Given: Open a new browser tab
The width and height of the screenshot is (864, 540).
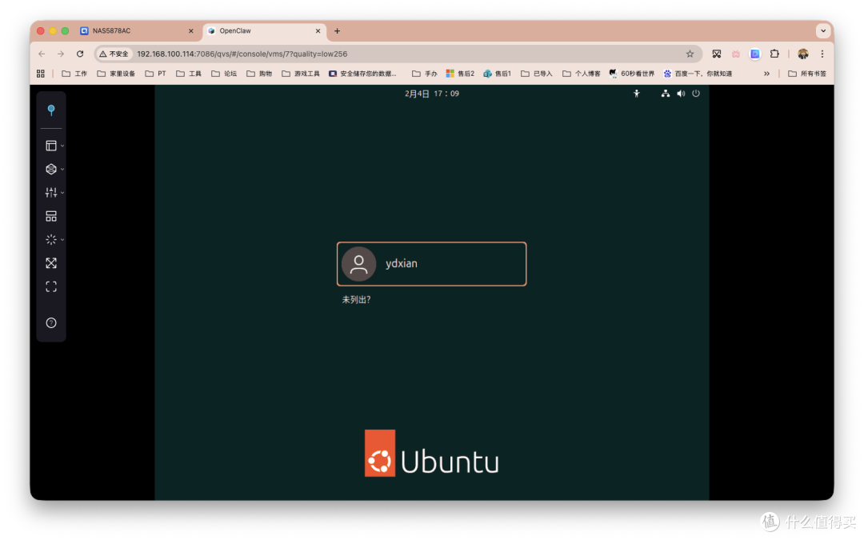Looking at the screenshot, I should 338,31.
